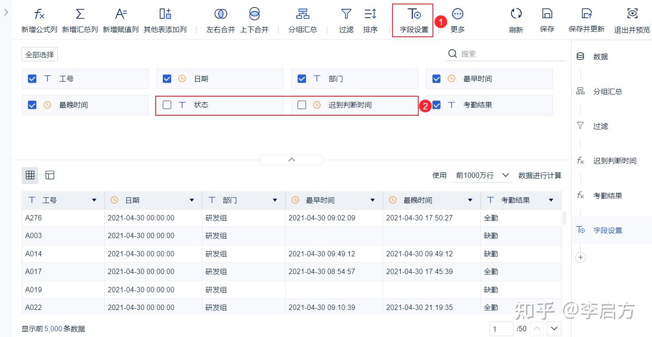The height and width of the screenshot is (337, 652).
Task: Open the 前1000万行 row limit dropdown
Action: [482, 176]
